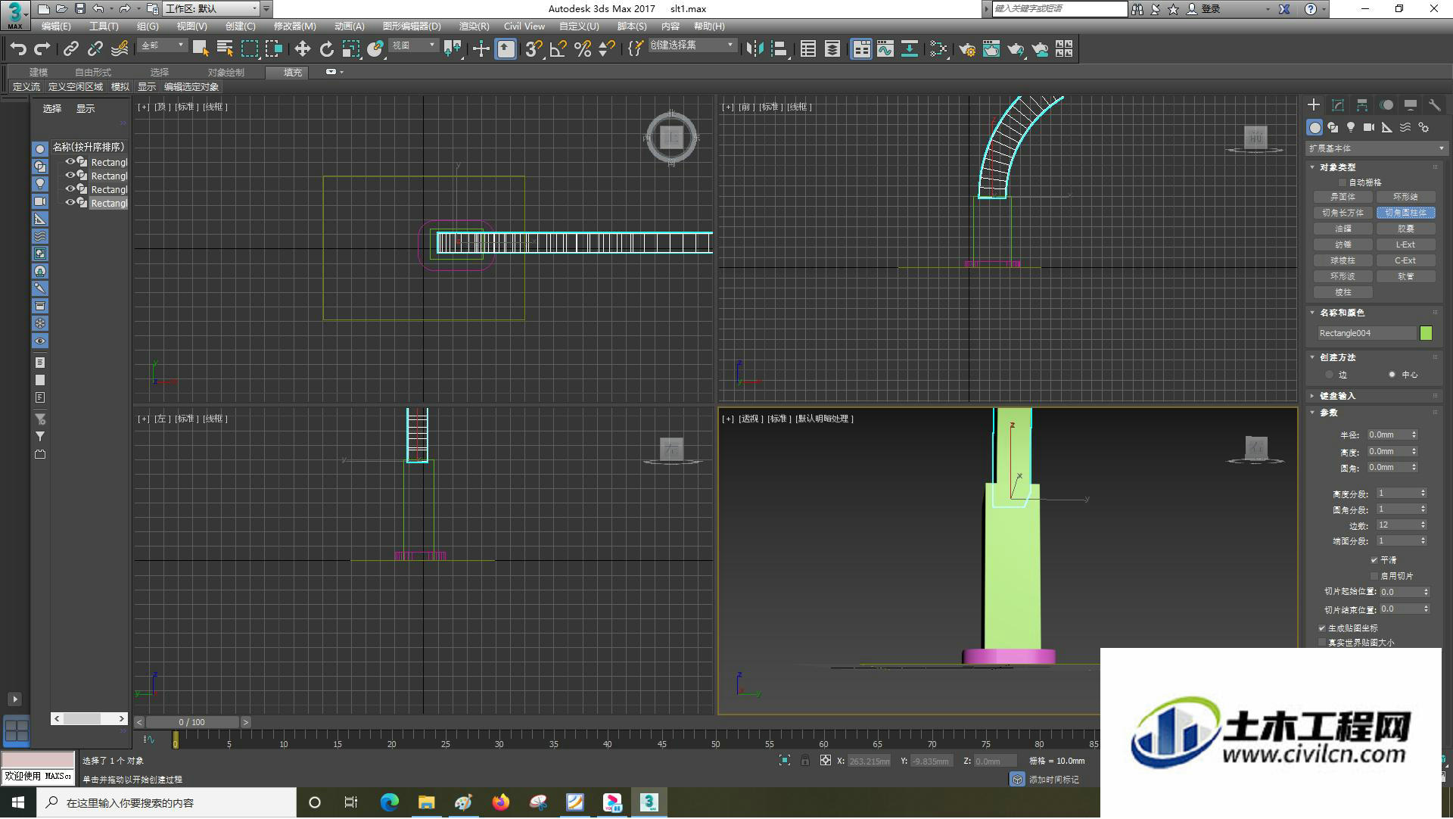
Task: Toggle visibility eye of the first Rectangle row
Action: 70,162
